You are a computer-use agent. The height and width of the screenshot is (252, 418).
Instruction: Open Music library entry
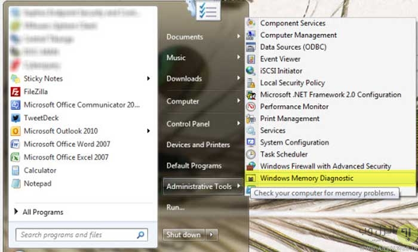click(176, 57)
